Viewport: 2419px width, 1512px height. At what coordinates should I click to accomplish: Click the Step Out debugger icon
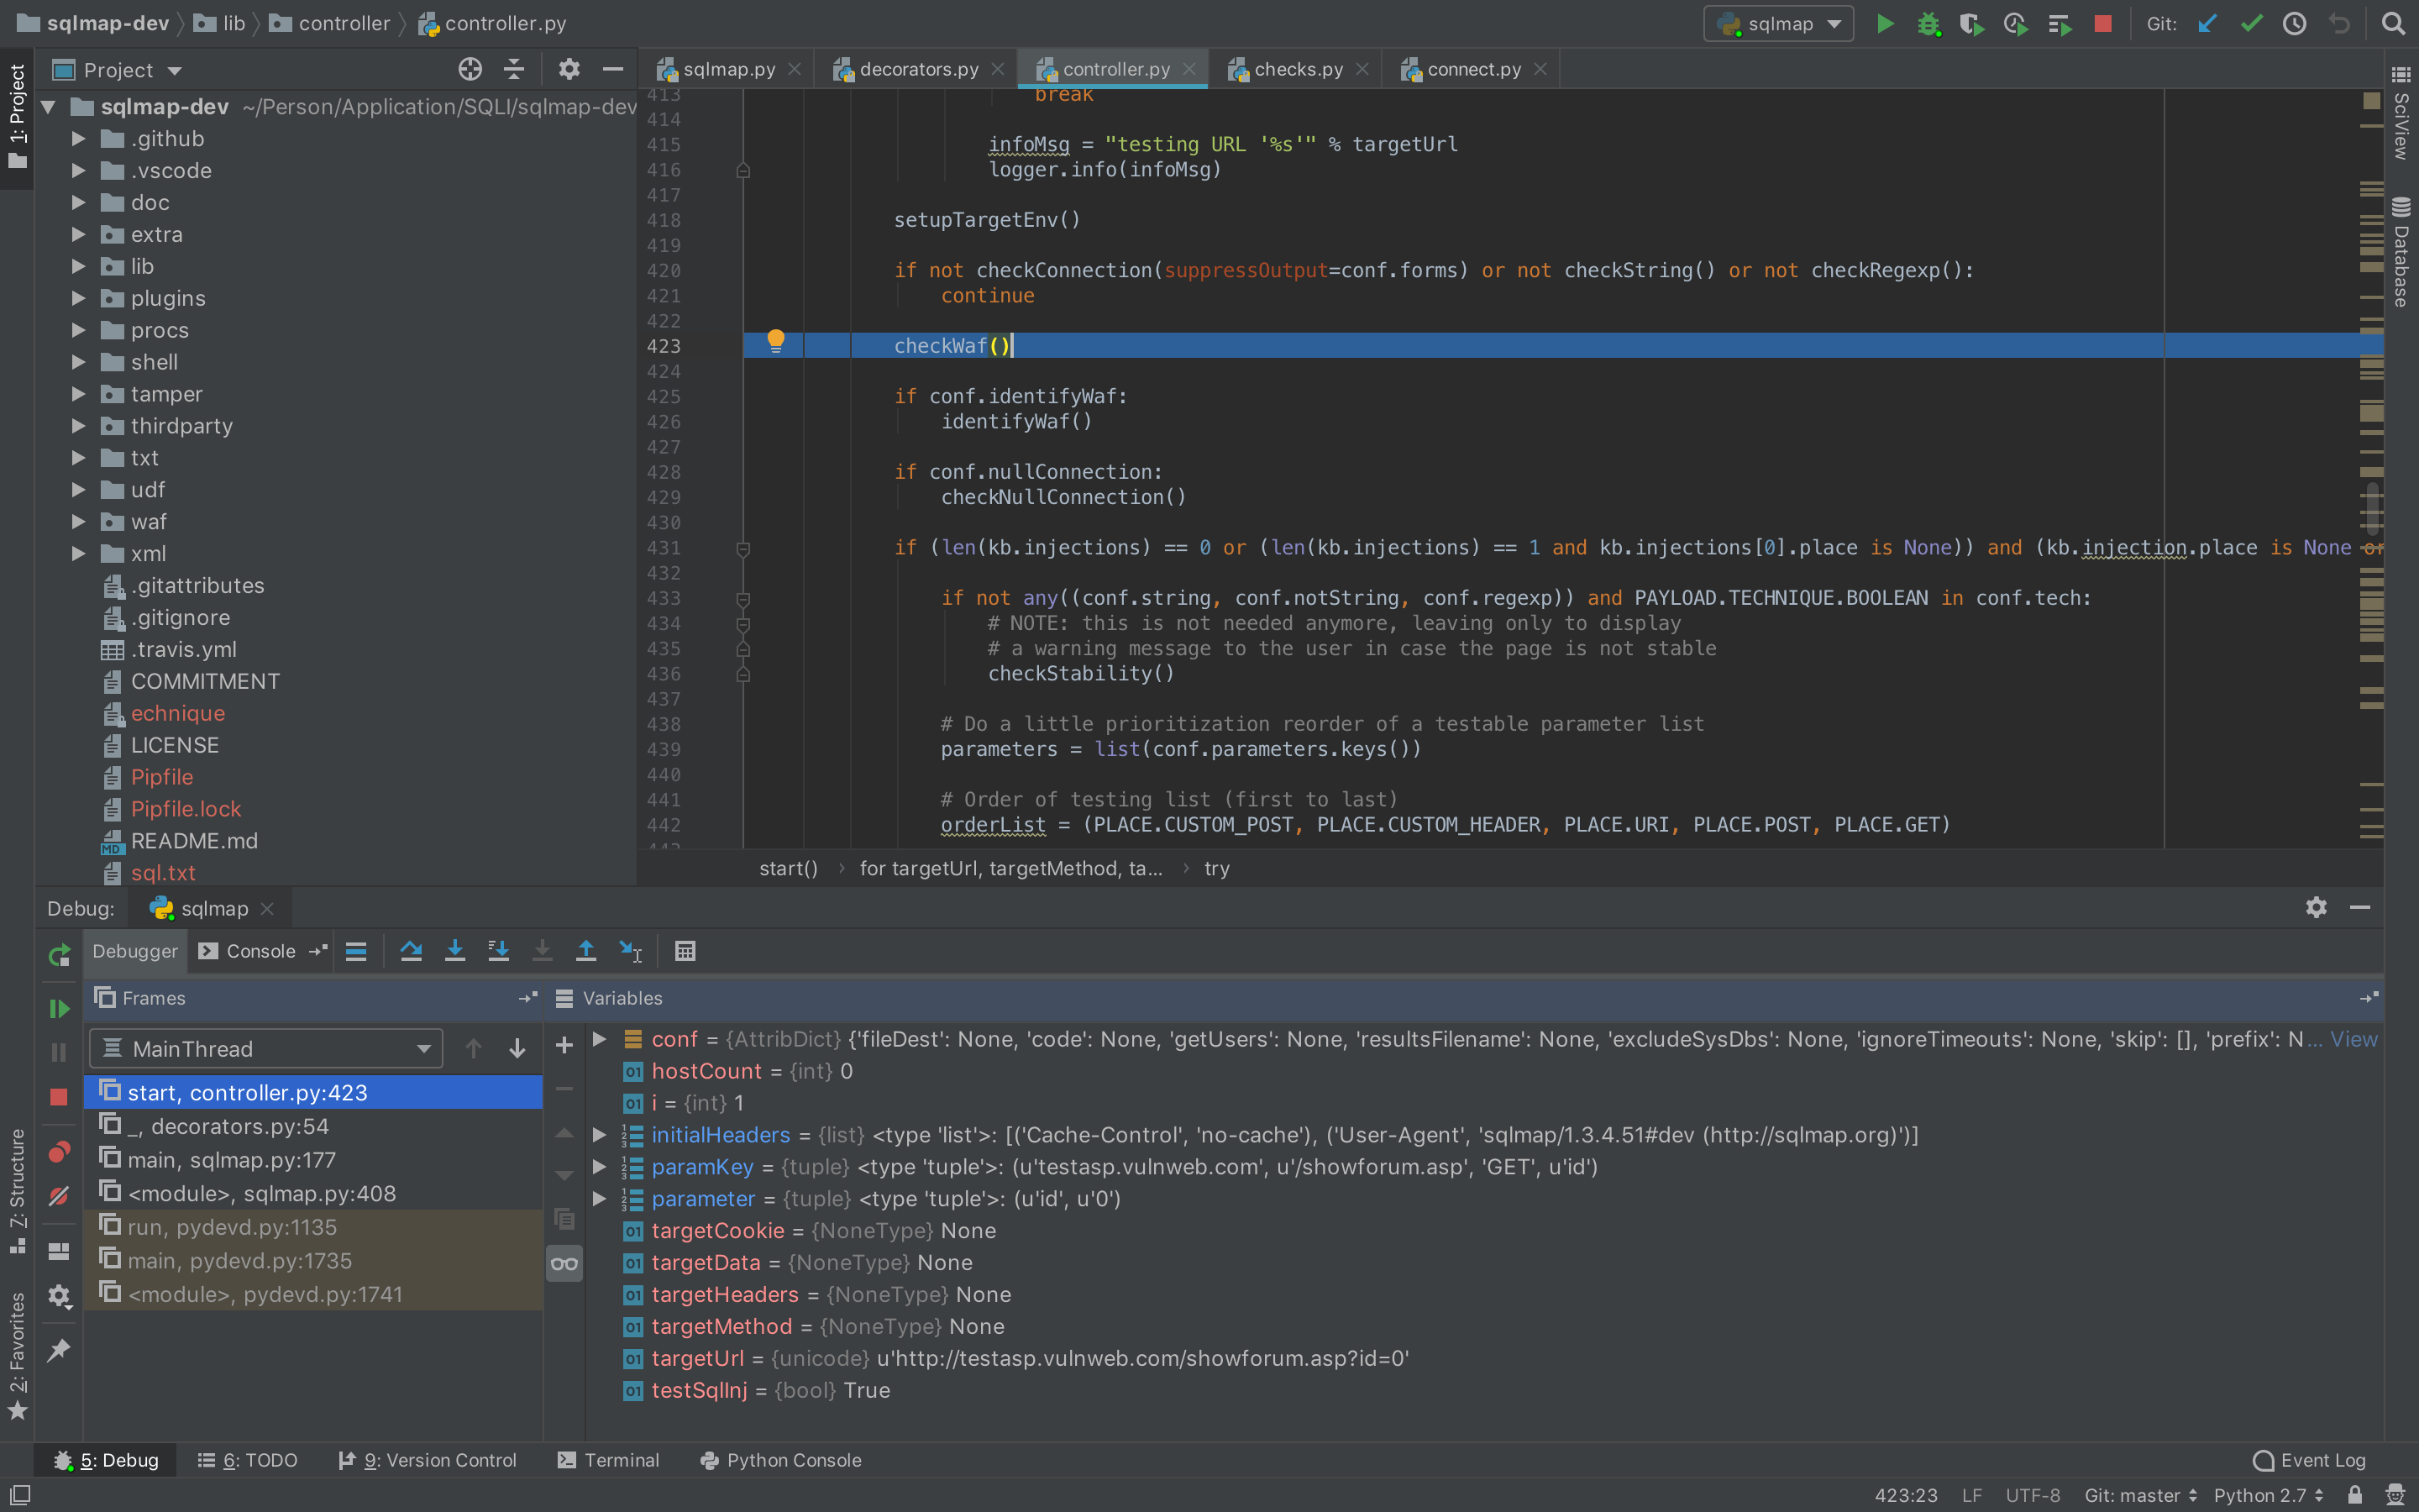[585, 951]
